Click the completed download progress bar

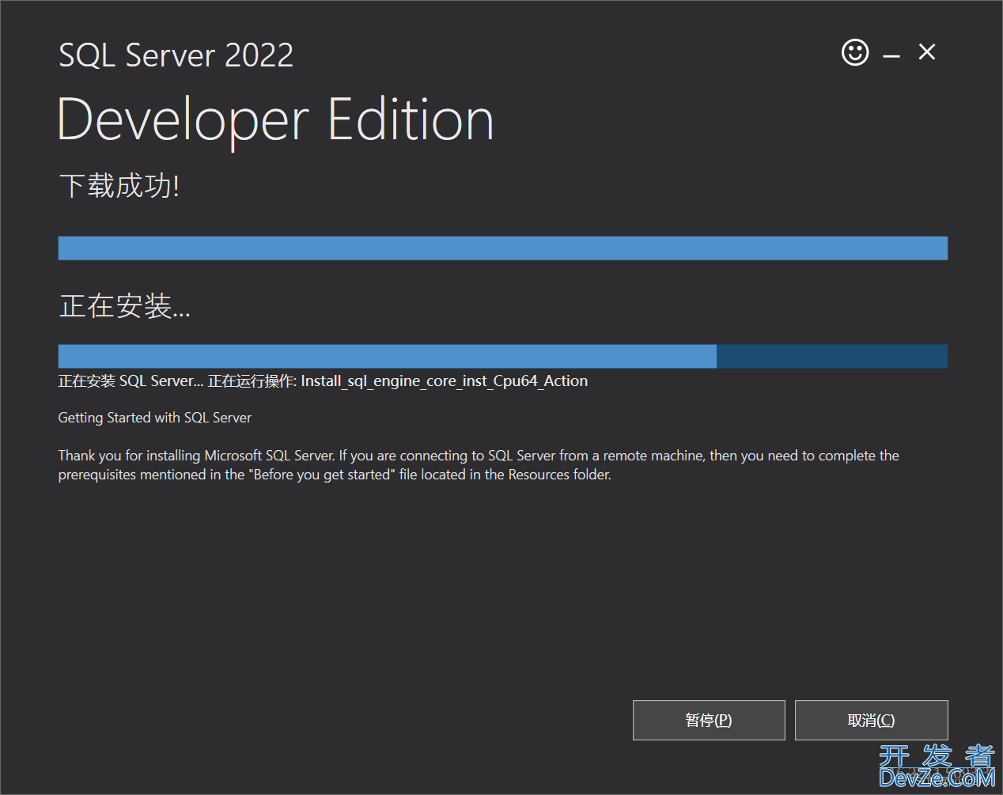click(503, 248)
